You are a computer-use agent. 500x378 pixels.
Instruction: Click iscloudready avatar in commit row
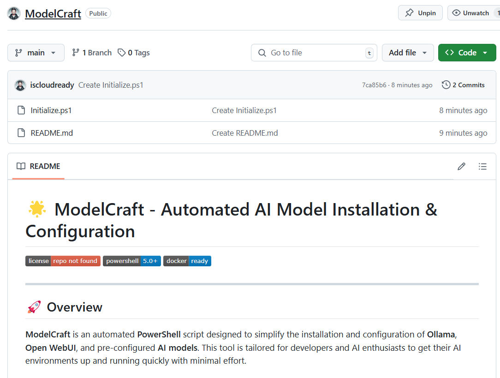click(x=20, y=85)
